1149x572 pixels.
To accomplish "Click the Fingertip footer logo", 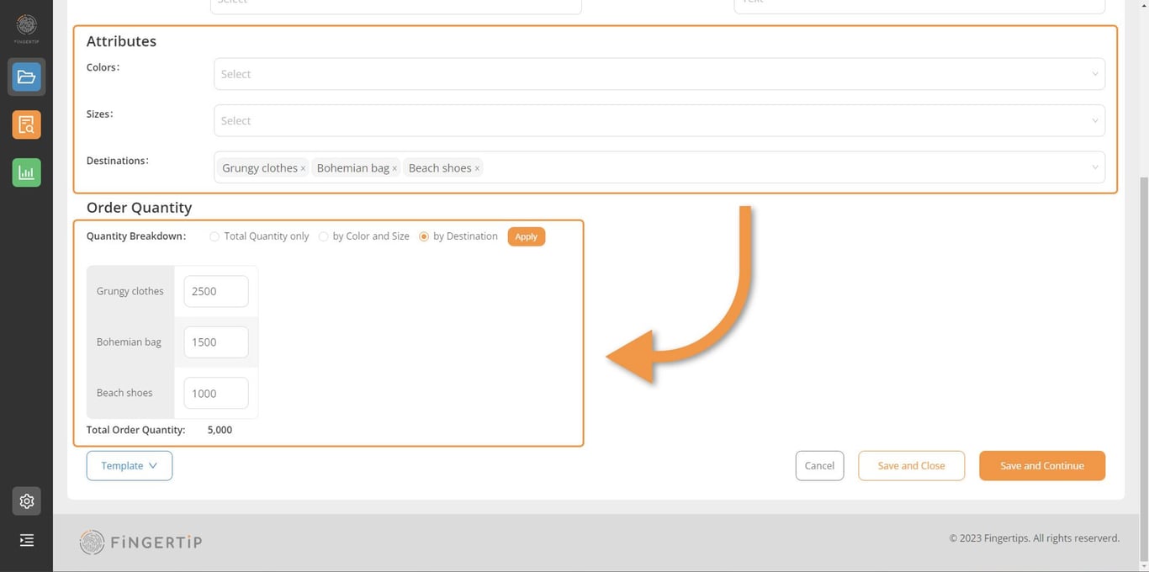I will click(140, 542).
